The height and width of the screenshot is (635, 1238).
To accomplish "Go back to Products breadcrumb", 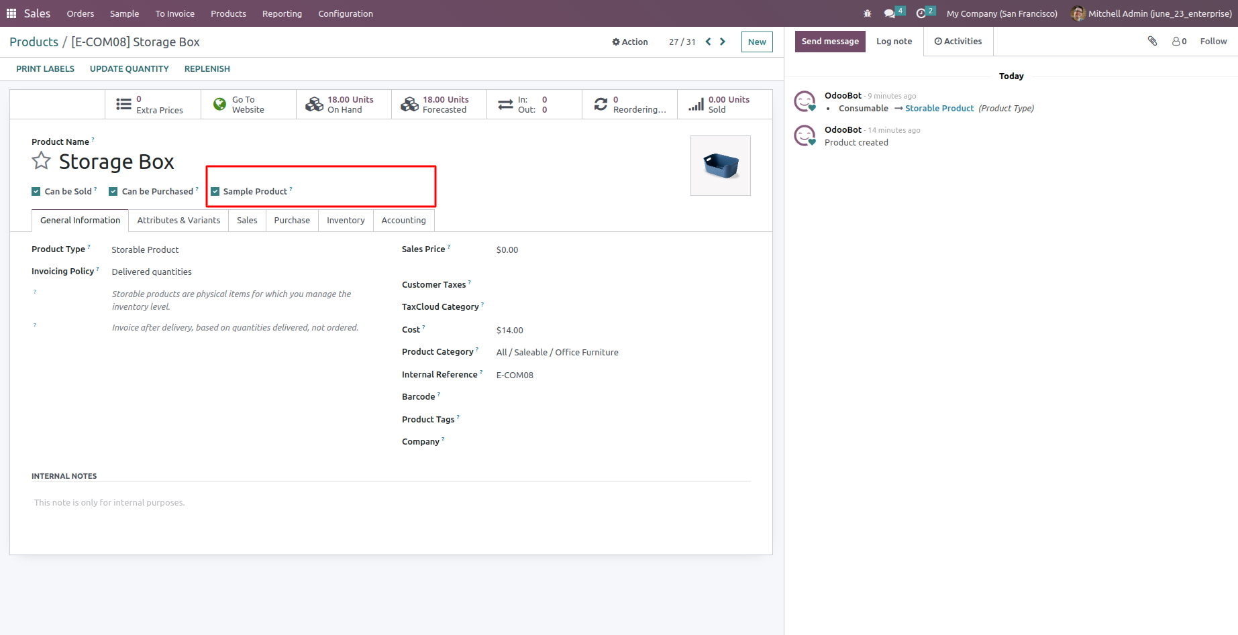I will (x=34, y=42).
